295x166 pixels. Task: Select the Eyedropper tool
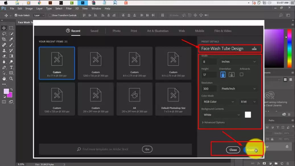tap(11, 39)
